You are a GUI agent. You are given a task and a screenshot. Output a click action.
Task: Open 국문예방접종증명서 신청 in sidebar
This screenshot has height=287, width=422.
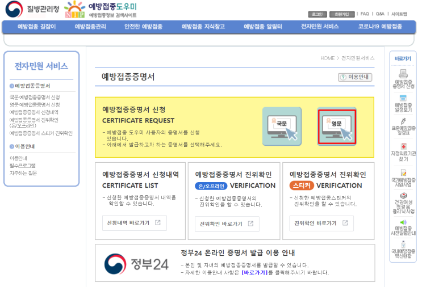[x=35, y=98]
